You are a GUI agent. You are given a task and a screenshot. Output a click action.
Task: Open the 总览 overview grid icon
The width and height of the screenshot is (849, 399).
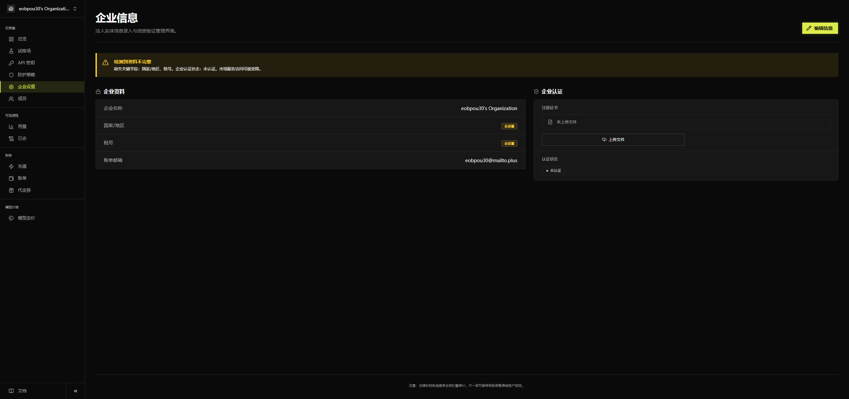click(x=11, y=39)
